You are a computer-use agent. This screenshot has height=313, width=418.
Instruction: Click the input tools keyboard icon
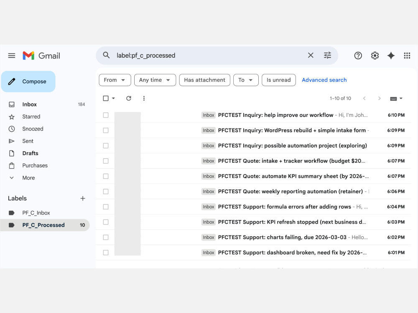coord(393,99)
